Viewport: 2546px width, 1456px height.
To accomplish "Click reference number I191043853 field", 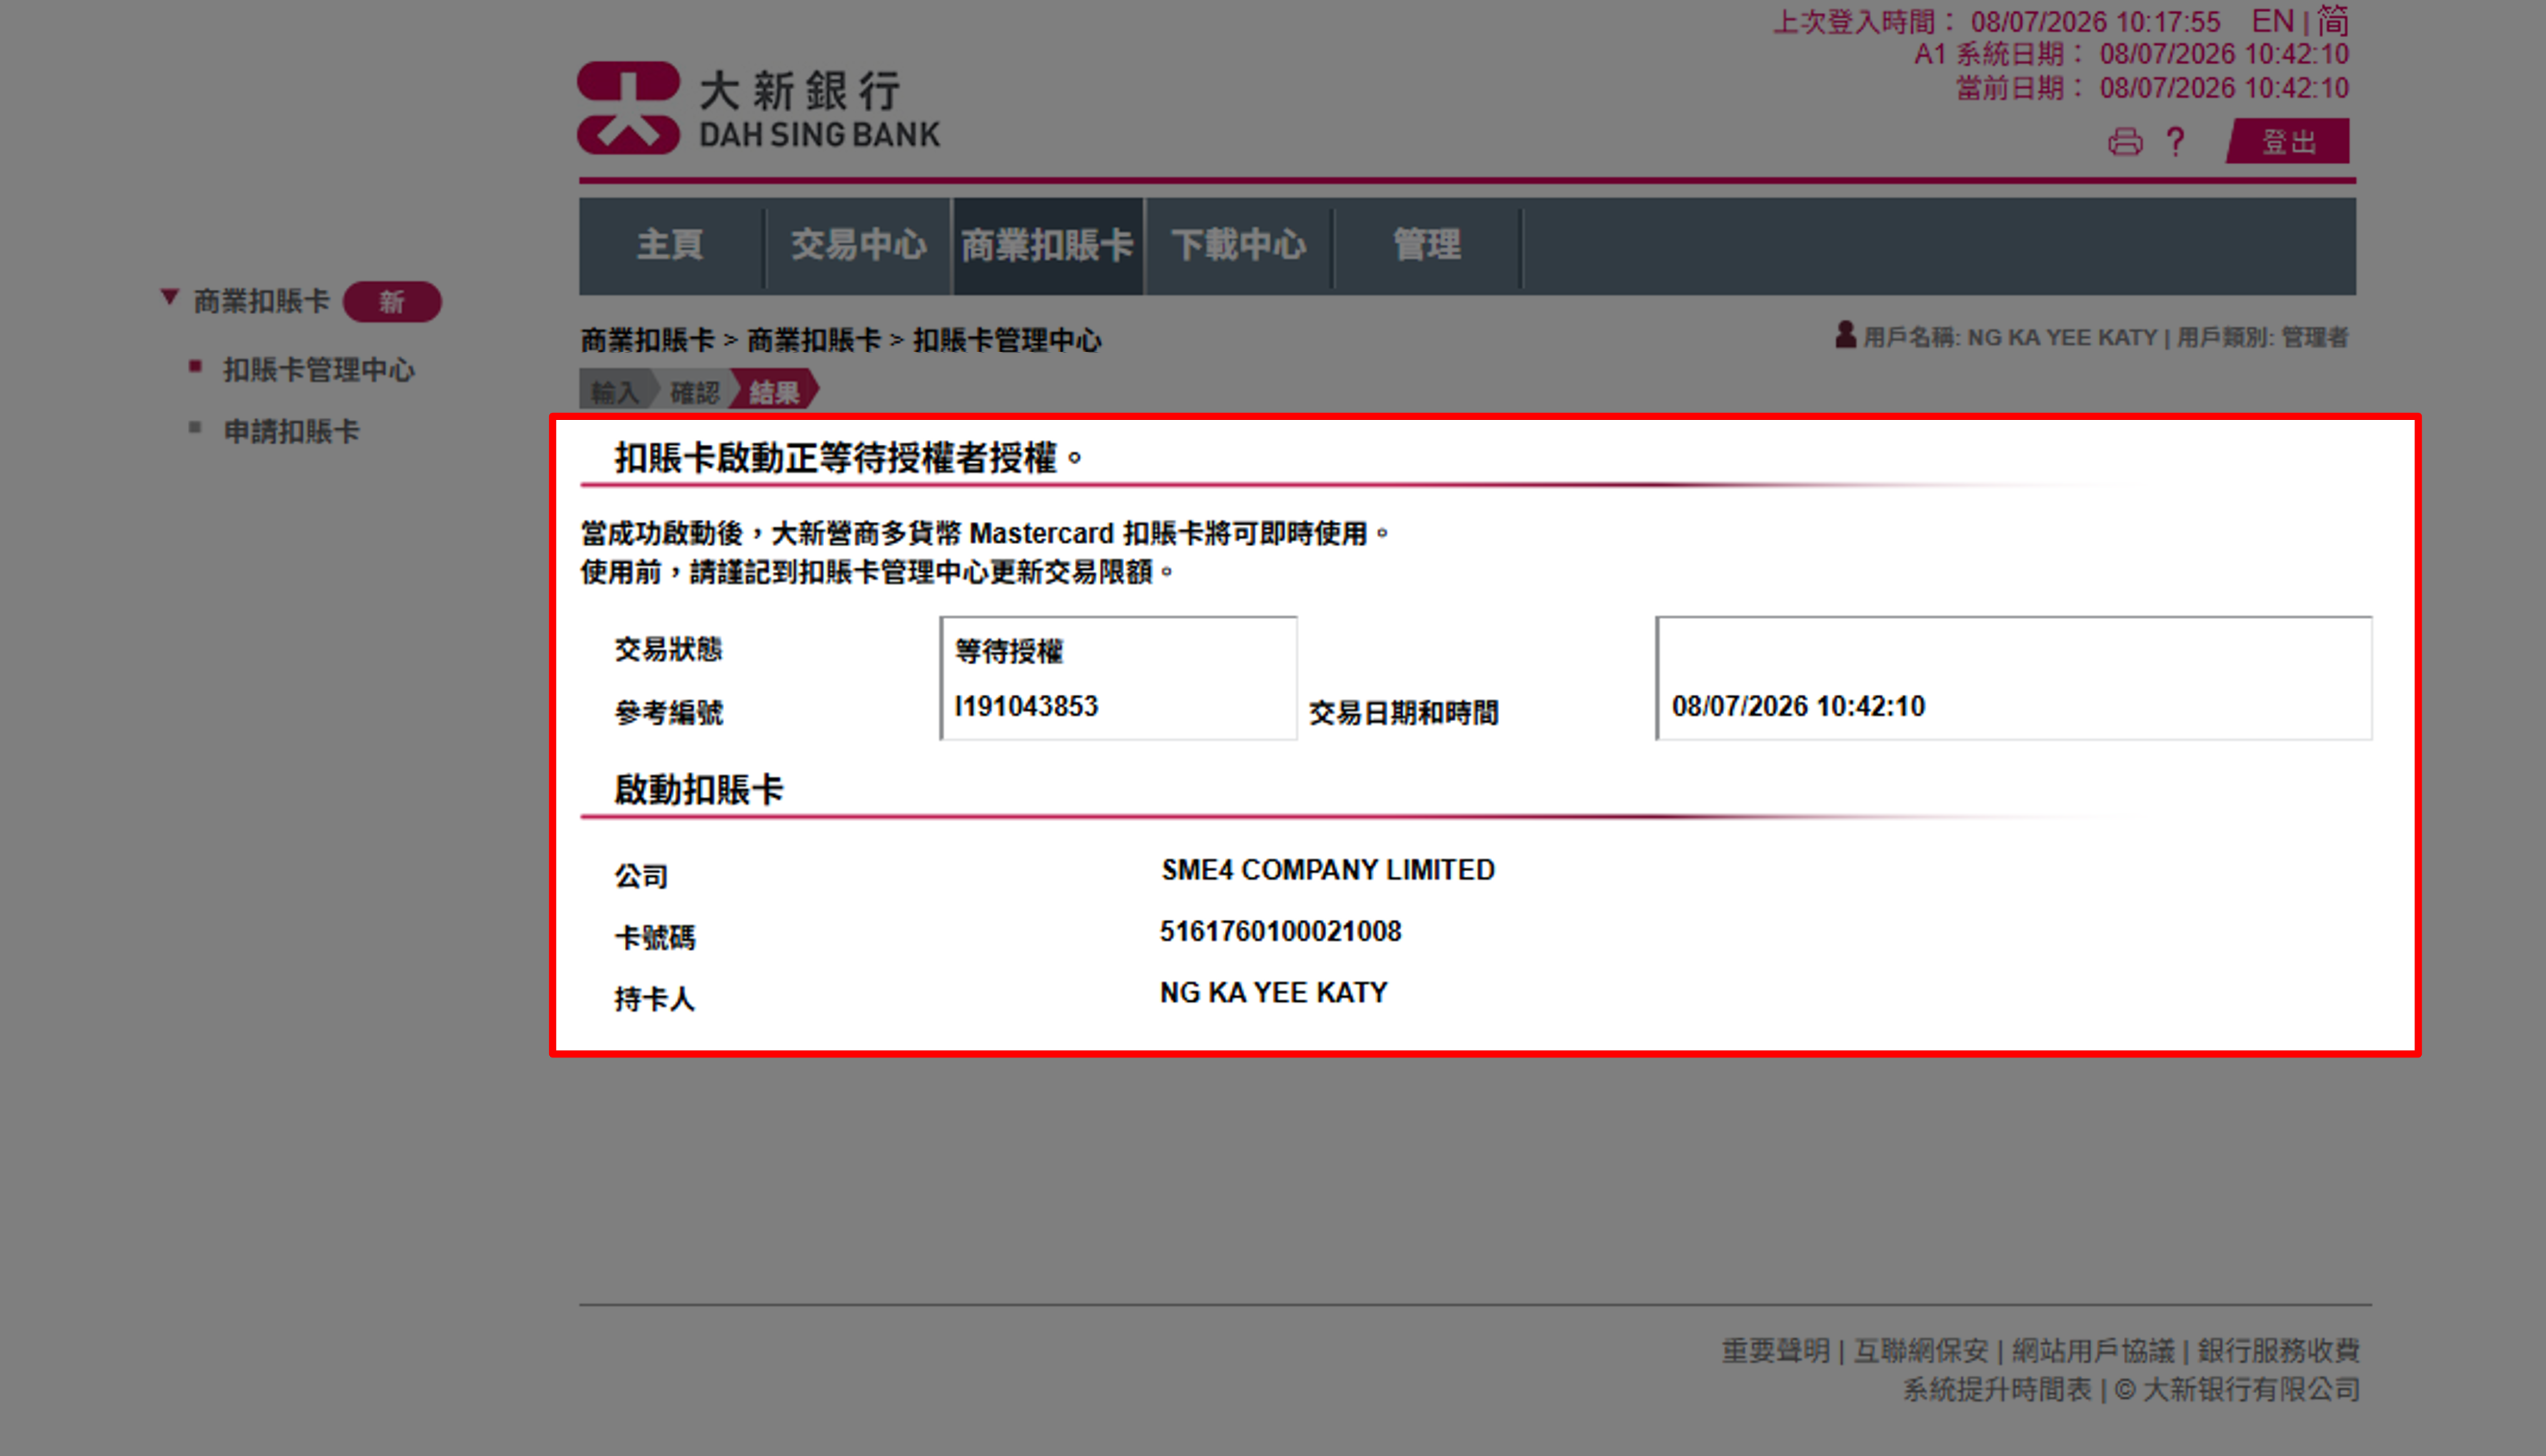I will 1026,707.
